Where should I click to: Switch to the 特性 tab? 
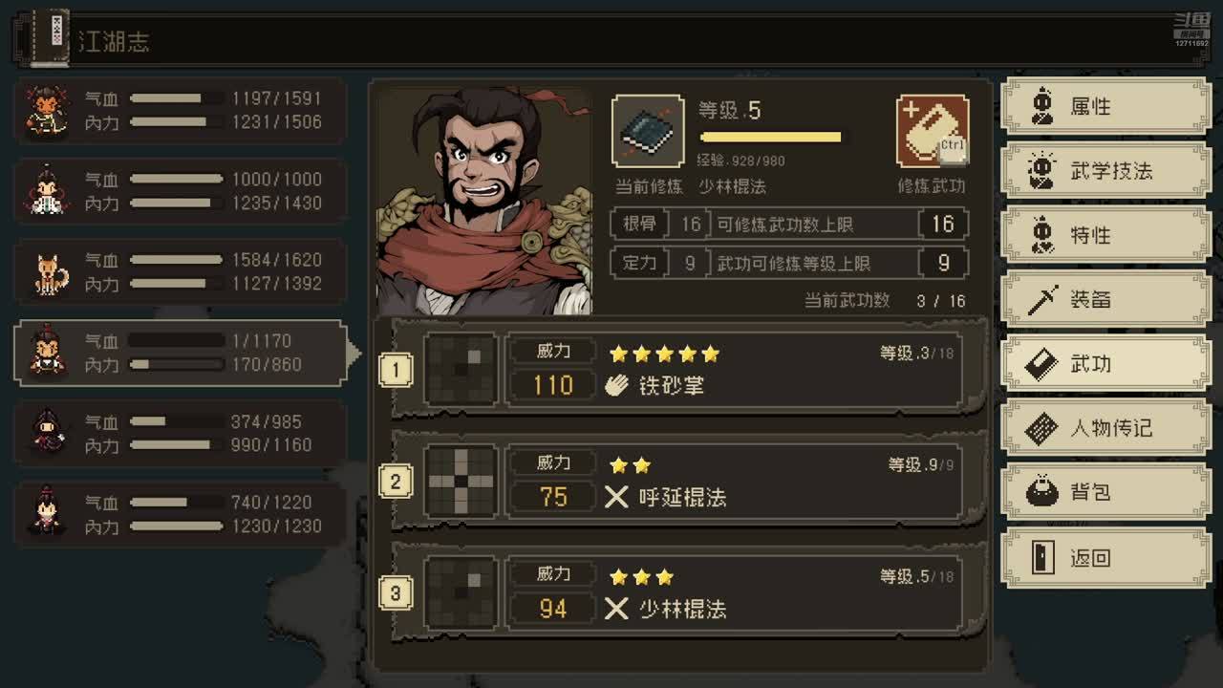point(1105,235)
